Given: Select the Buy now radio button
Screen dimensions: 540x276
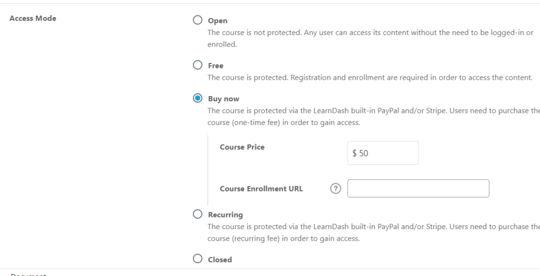Looking at the screenshot, I should [x=198, y=98].
